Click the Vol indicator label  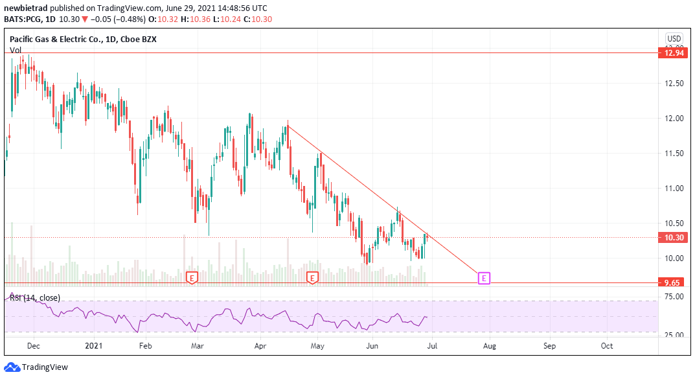[16, 50]
